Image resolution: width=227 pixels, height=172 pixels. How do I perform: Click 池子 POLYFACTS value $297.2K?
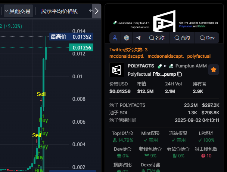pos(211,105)
